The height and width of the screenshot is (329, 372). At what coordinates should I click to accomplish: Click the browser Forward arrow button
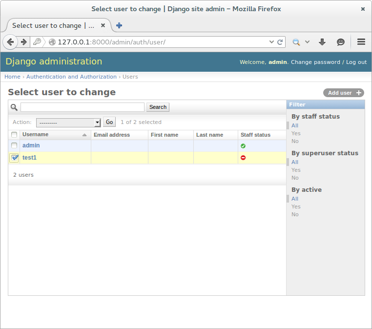(24, 42)
